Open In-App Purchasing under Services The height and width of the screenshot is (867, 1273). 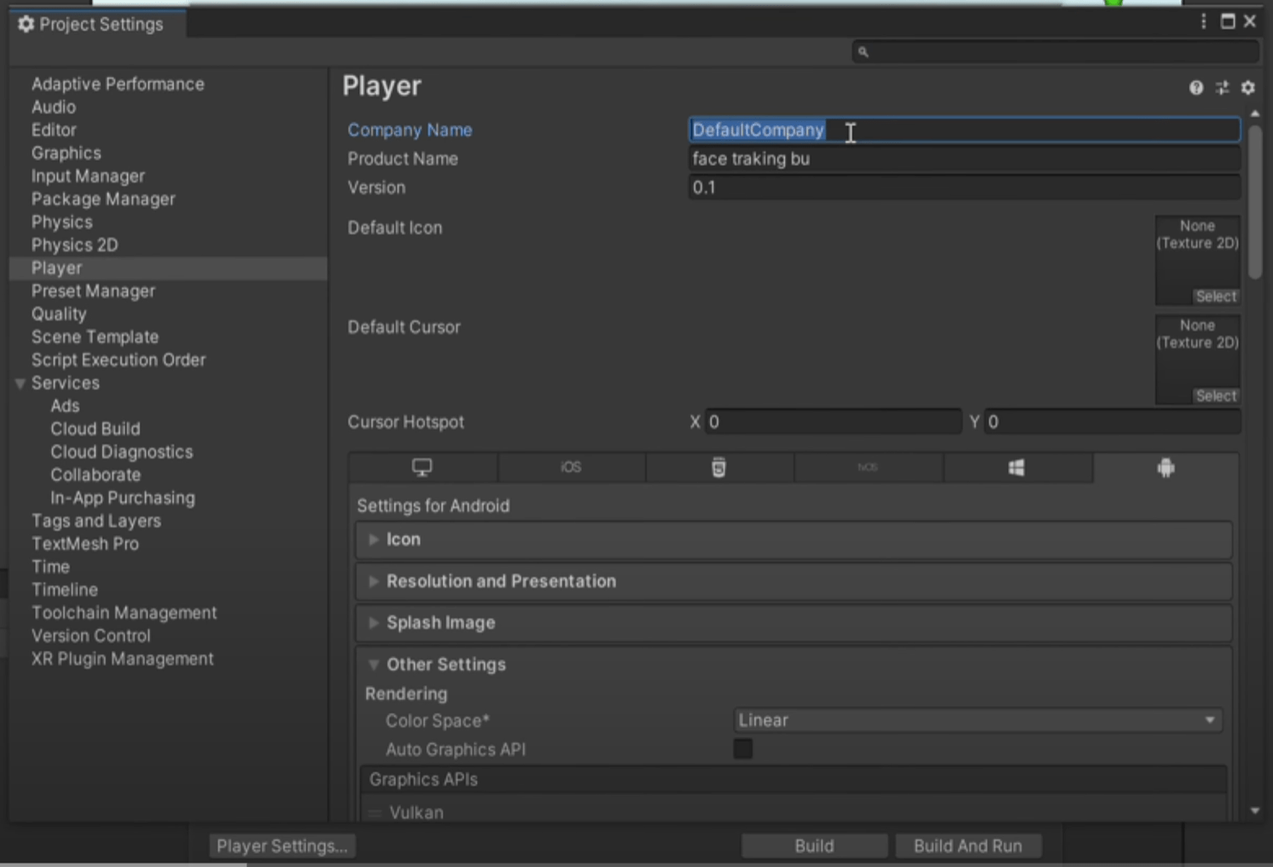[x=123, y=499]
